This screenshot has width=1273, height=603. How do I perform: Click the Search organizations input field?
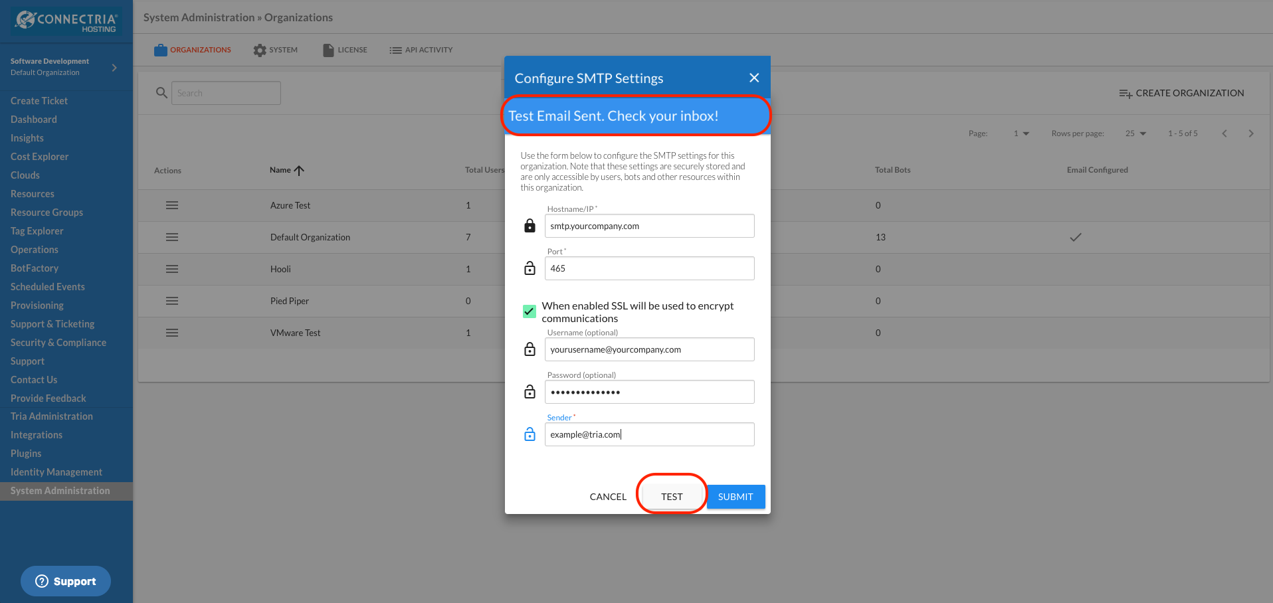pyautogui.click(x=226, y=93)
